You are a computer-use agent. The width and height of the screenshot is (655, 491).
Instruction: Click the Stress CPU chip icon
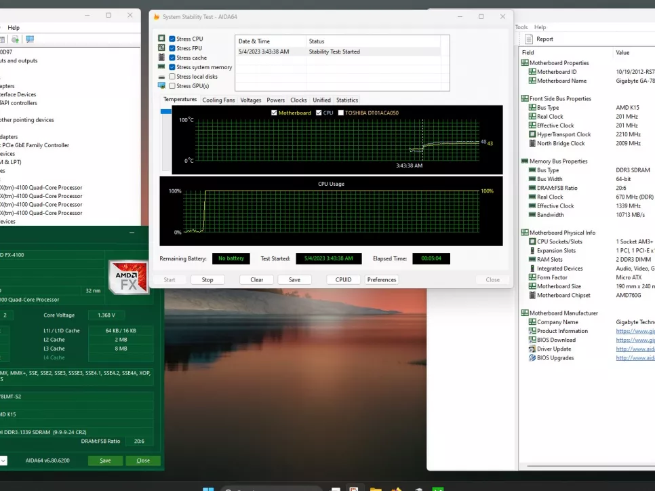(161, 39)
